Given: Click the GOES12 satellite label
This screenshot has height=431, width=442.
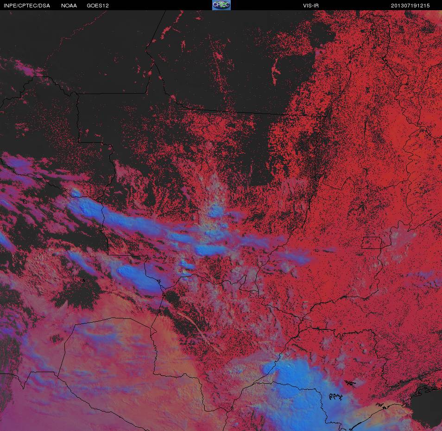Looking at the screenshot, I should click(x=98, y=6).
